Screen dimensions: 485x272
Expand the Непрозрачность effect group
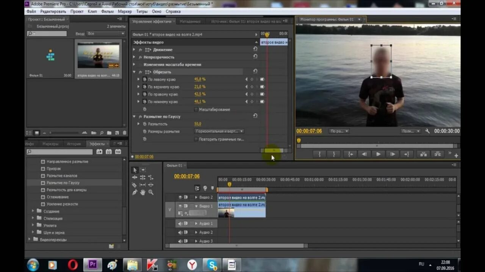134,57
